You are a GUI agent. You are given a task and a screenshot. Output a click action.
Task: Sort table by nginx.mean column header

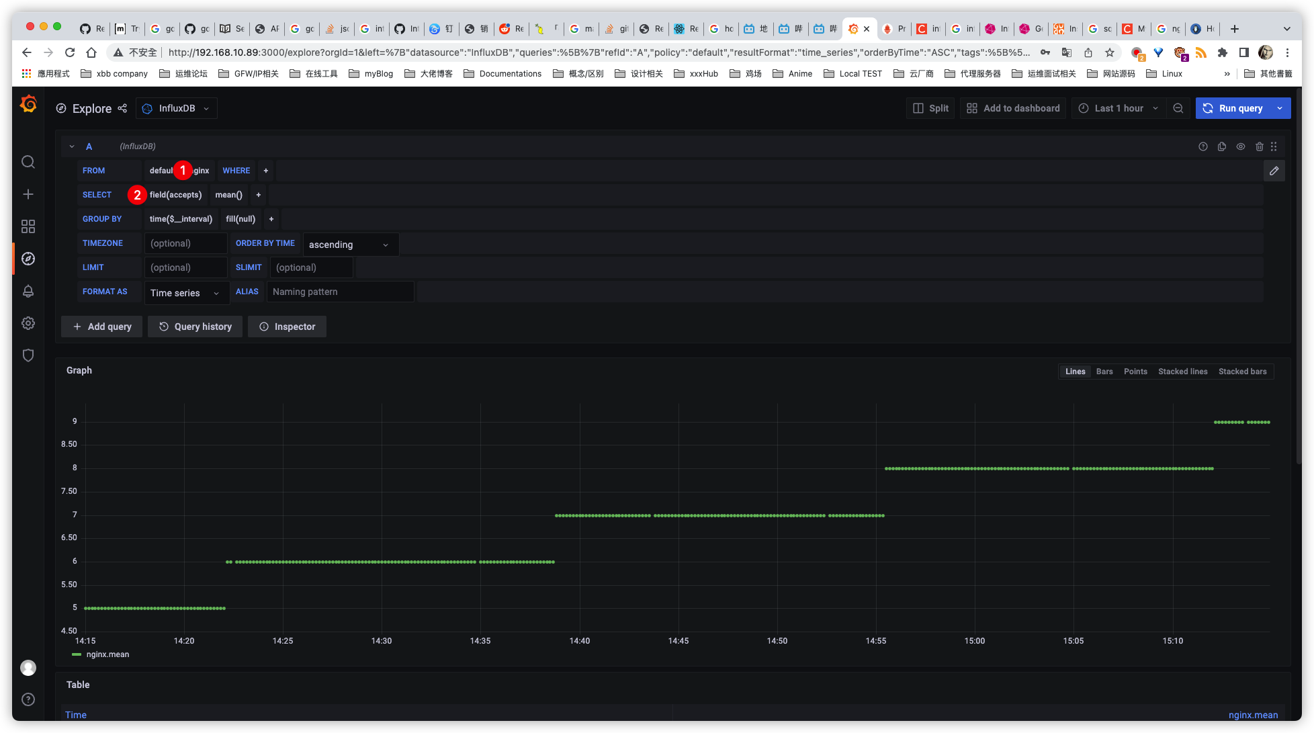(1253, 715)
